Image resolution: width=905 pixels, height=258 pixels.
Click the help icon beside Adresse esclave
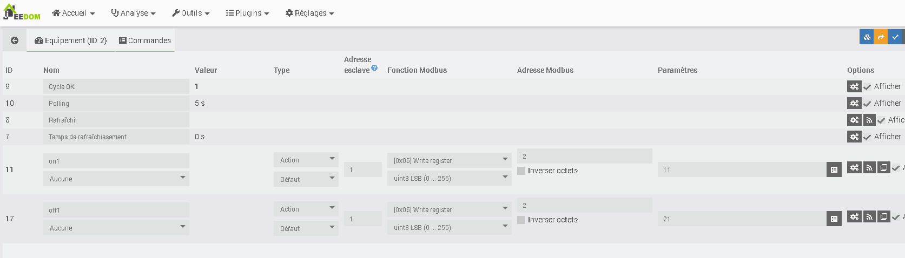coord(374,68)
